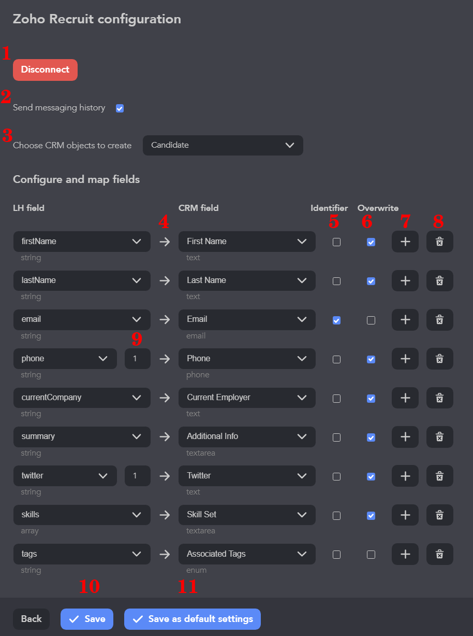Delete the tags mapping row
The image size is (473, 636).
click(440, 554)
